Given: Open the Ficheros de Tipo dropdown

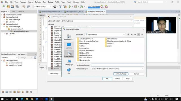Looking at the screenshot, I should coord(117,69).
